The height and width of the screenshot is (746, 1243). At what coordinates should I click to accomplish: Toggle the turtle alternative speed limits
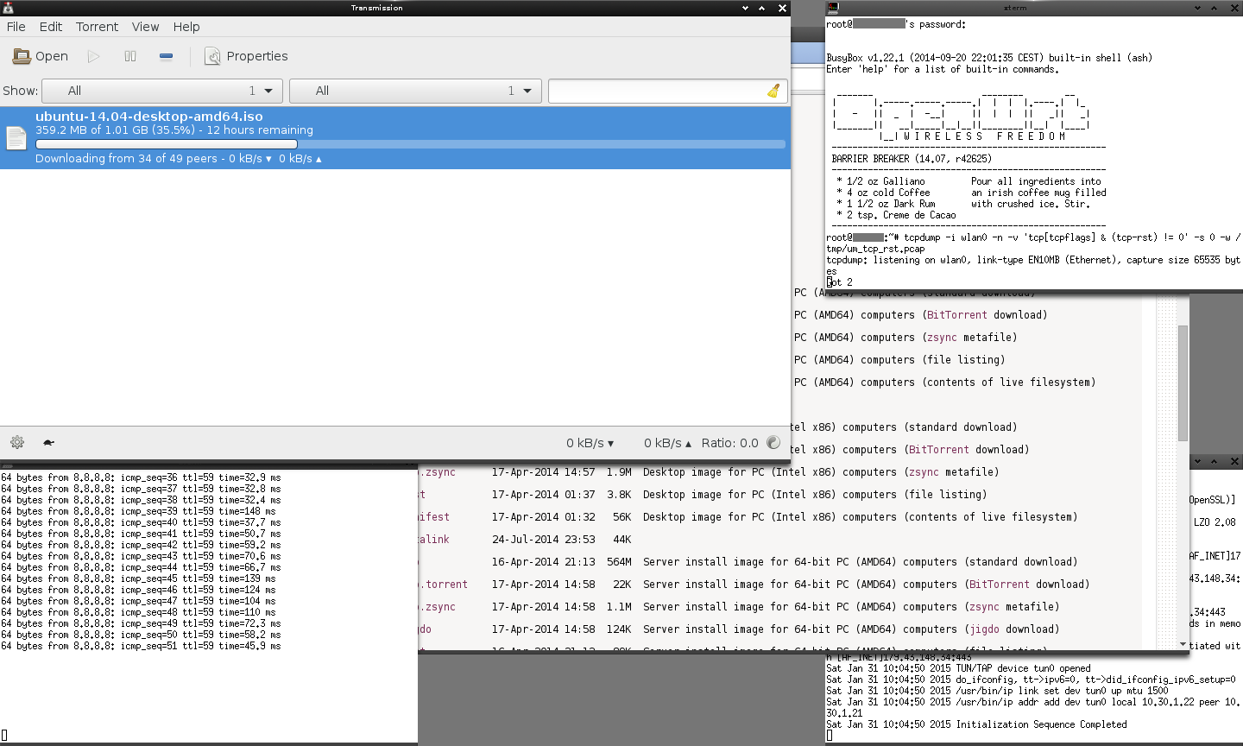pos(48,443)
